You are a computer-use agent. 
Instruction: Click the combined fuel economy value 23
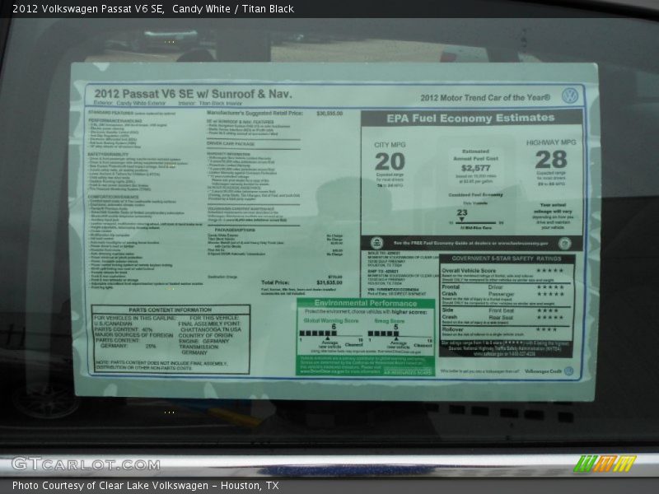pos(462,212)
